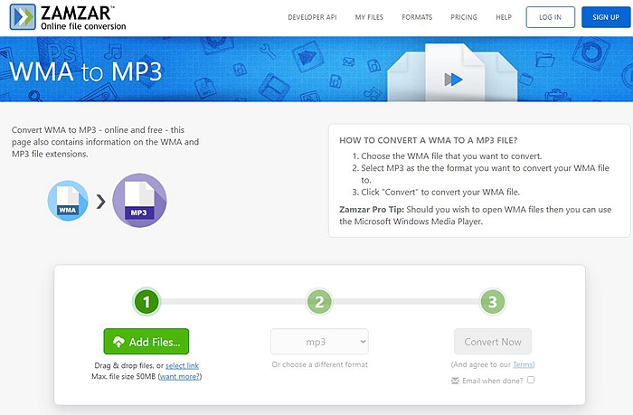Click the Zamzar logo icon

(23, 17)
